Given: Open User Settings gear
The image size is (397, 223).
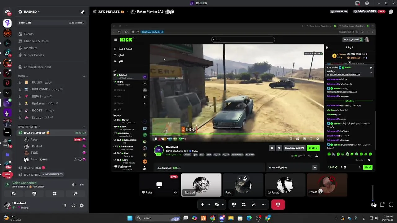Looking at the screenshot, I should [82, 205].
